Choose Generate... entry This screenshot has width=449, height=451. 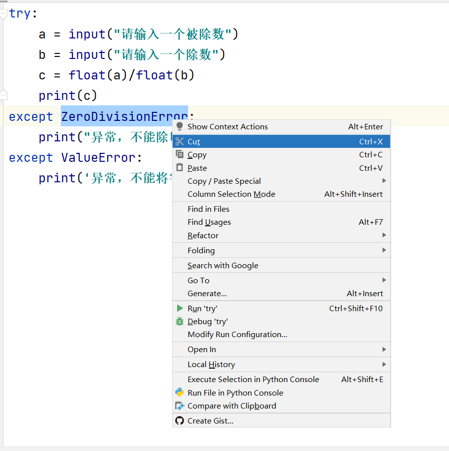coord(281,293)
